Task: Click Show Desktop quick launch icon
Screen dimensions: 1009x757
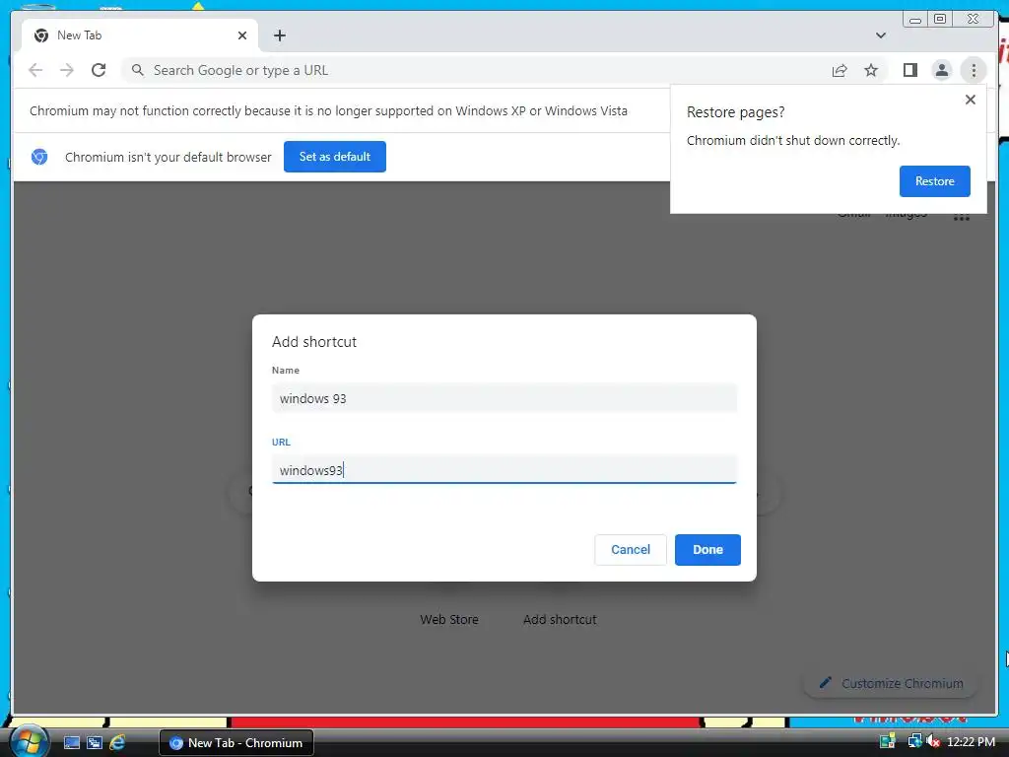Action: [71, 742]
